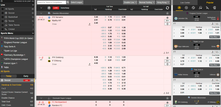Tick the Basketball live checkbox

[3, 17]
